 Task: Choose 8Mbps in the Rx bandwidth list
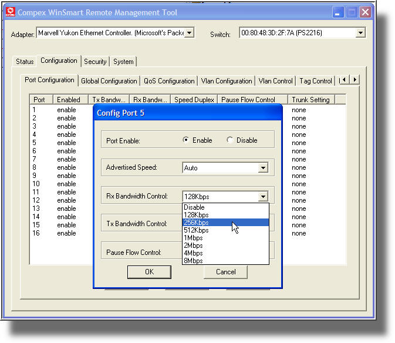(225, 261)
